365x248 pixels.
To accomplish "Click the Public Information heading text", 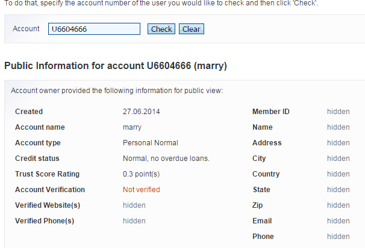I will pyautogui.click(x=116, y=65).
